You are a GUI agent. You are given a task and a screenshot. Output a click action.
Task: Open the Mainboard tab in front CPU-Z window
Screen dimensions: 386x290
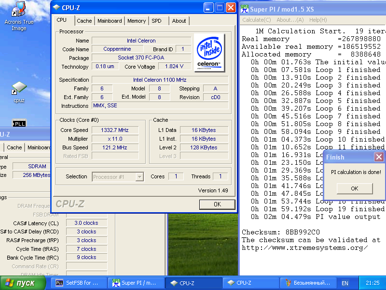pyautogui.click(x=110, y=21)
